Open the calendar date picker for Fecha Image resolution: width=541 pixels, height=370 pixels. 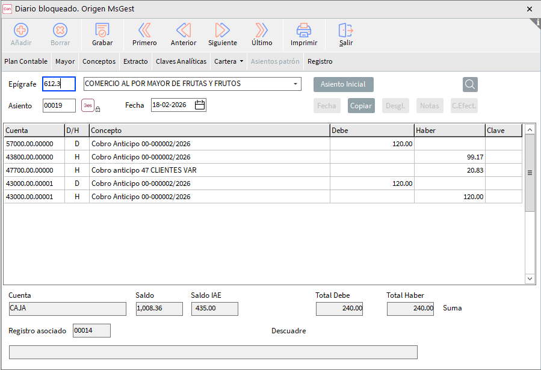(x=200, y=105)
